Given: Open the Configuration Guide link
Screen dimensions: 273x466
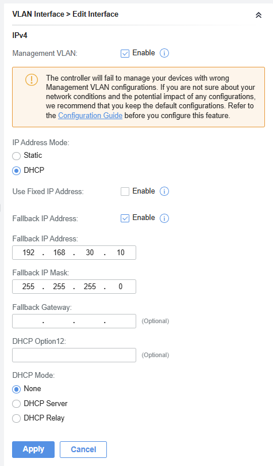Looking at the screenshot, I should coord(90,115).
